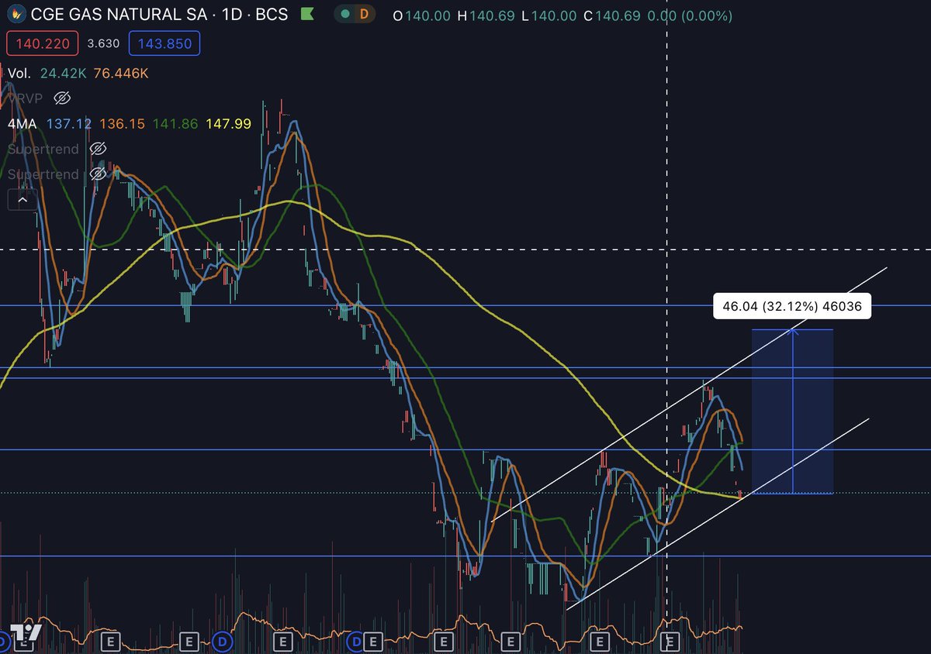Image resolution: width=931 pixels, height=654 pixels.
Task: Show the hidden VRVP indicator via eye icon
Action: click(x=63, y=98)
